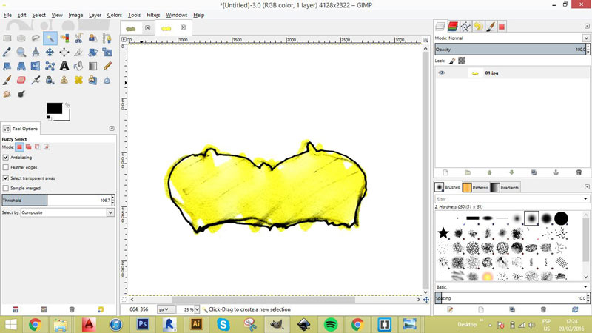Select the Measure compass tool
592x333 pixels.
pos(36,52)
